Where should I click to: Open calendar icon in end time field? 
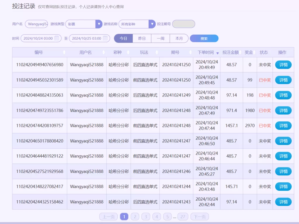click(105, 38)
